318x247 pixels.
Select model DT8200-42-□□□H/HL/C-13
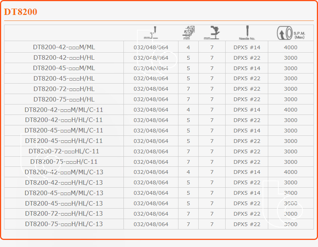64,182
